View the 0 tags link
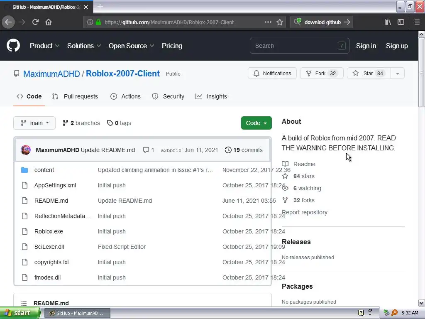The image size is (425, 319). (x=119, y=123)
